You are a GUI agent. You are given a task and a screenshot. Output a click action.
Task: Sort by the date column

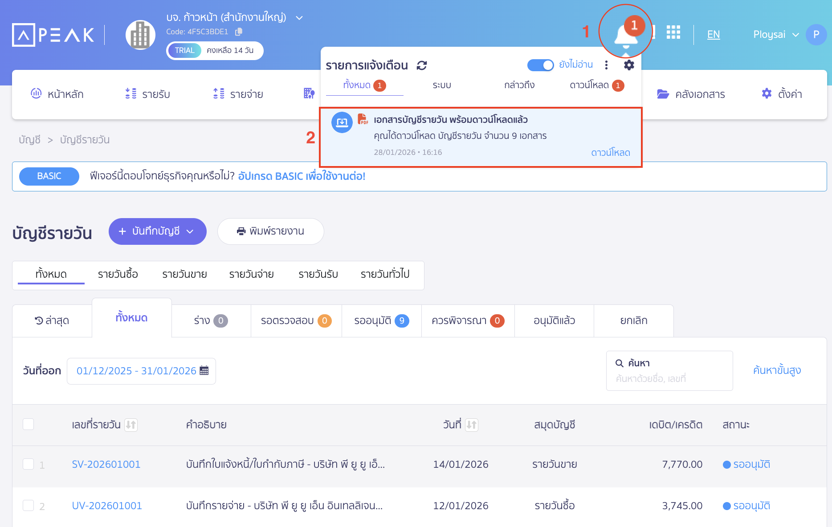[472, 425]
